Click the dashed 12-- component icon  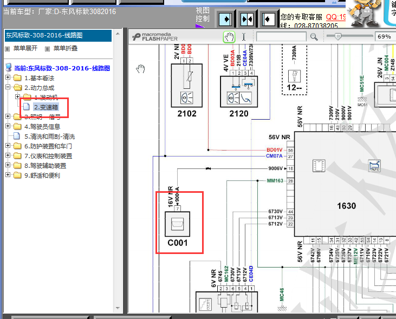pyautogui.click(x=295, y=76)
